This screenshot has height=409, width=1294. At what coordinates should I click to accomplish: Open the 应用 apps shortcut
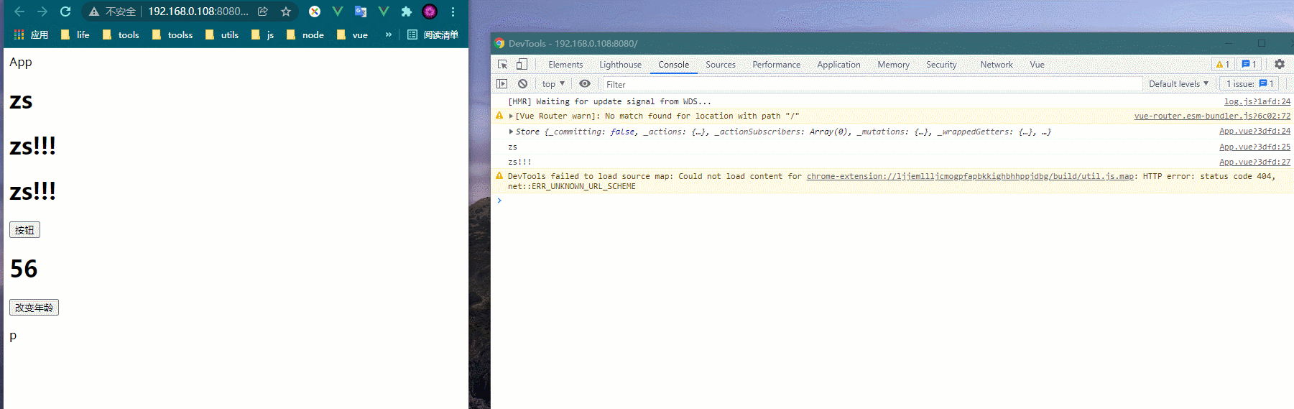point(31,35)
